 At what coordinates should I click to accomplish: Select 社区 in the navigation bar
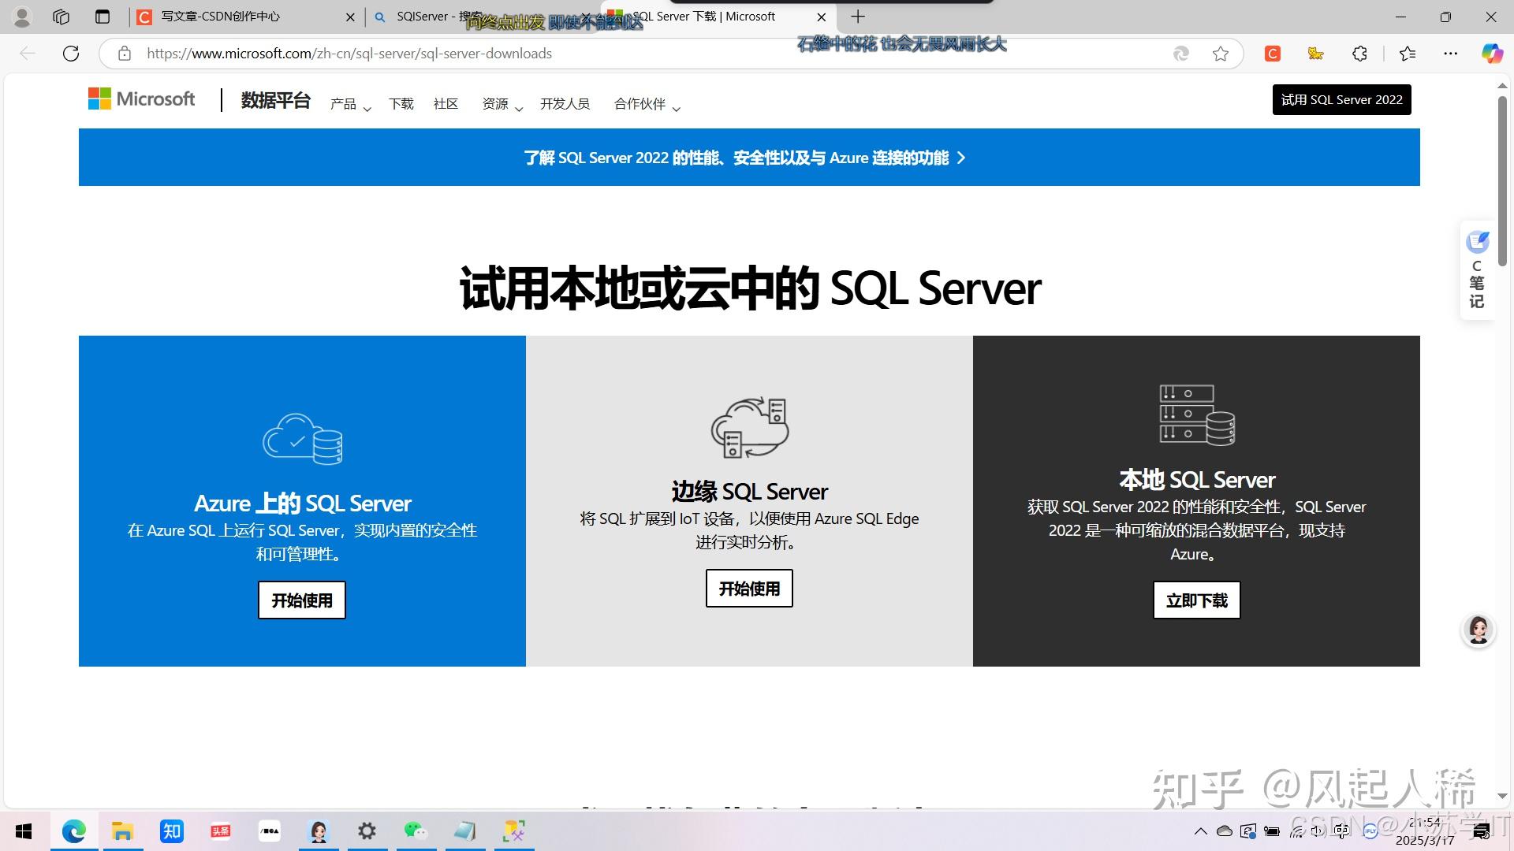click(x=445, y=103)
